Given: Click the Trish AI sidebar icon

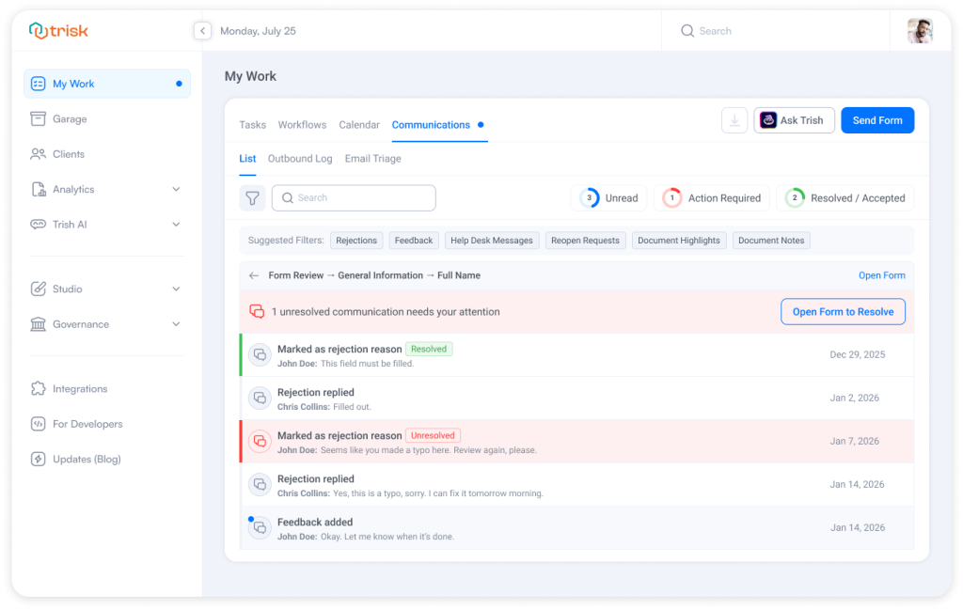Looking at the screenshot, I should pyautogui.click(x=37, y=225).
